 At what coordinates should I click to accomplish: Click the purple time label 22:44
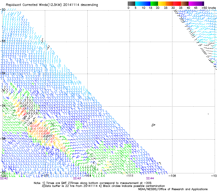click(150, 178)
